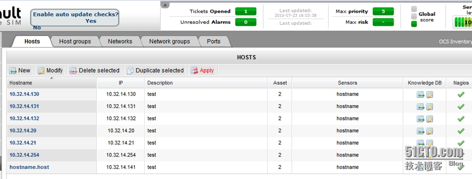Screen dimensions: 472x179
Task: Click the Max risk value badge
Action: coord(383,22)
